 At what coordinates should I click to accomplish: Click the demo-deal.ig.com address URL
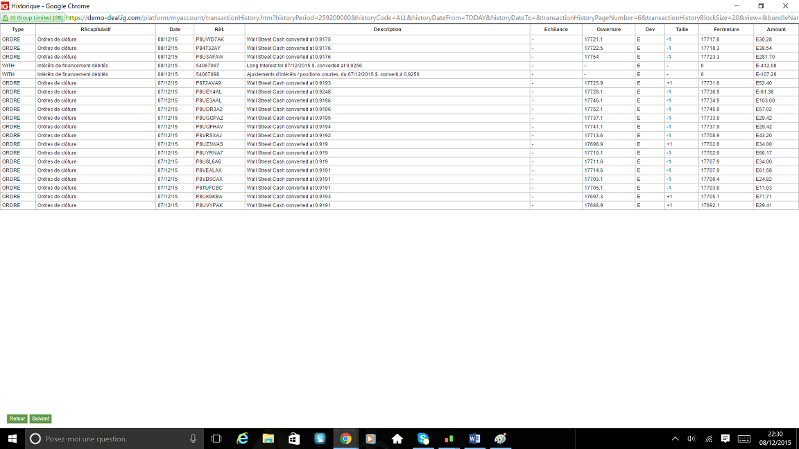[x=431, y=18]
